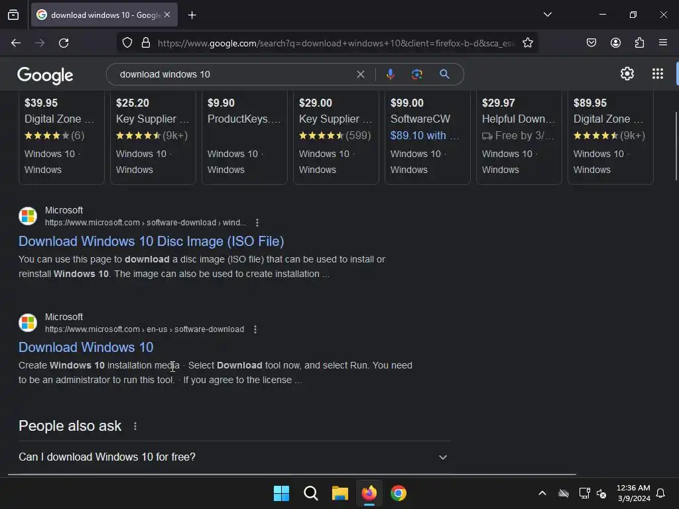Image resolution: width=679 pixels, height=509 pixels.
Task: Go forward one page
Action: click(x=40, y=43)
